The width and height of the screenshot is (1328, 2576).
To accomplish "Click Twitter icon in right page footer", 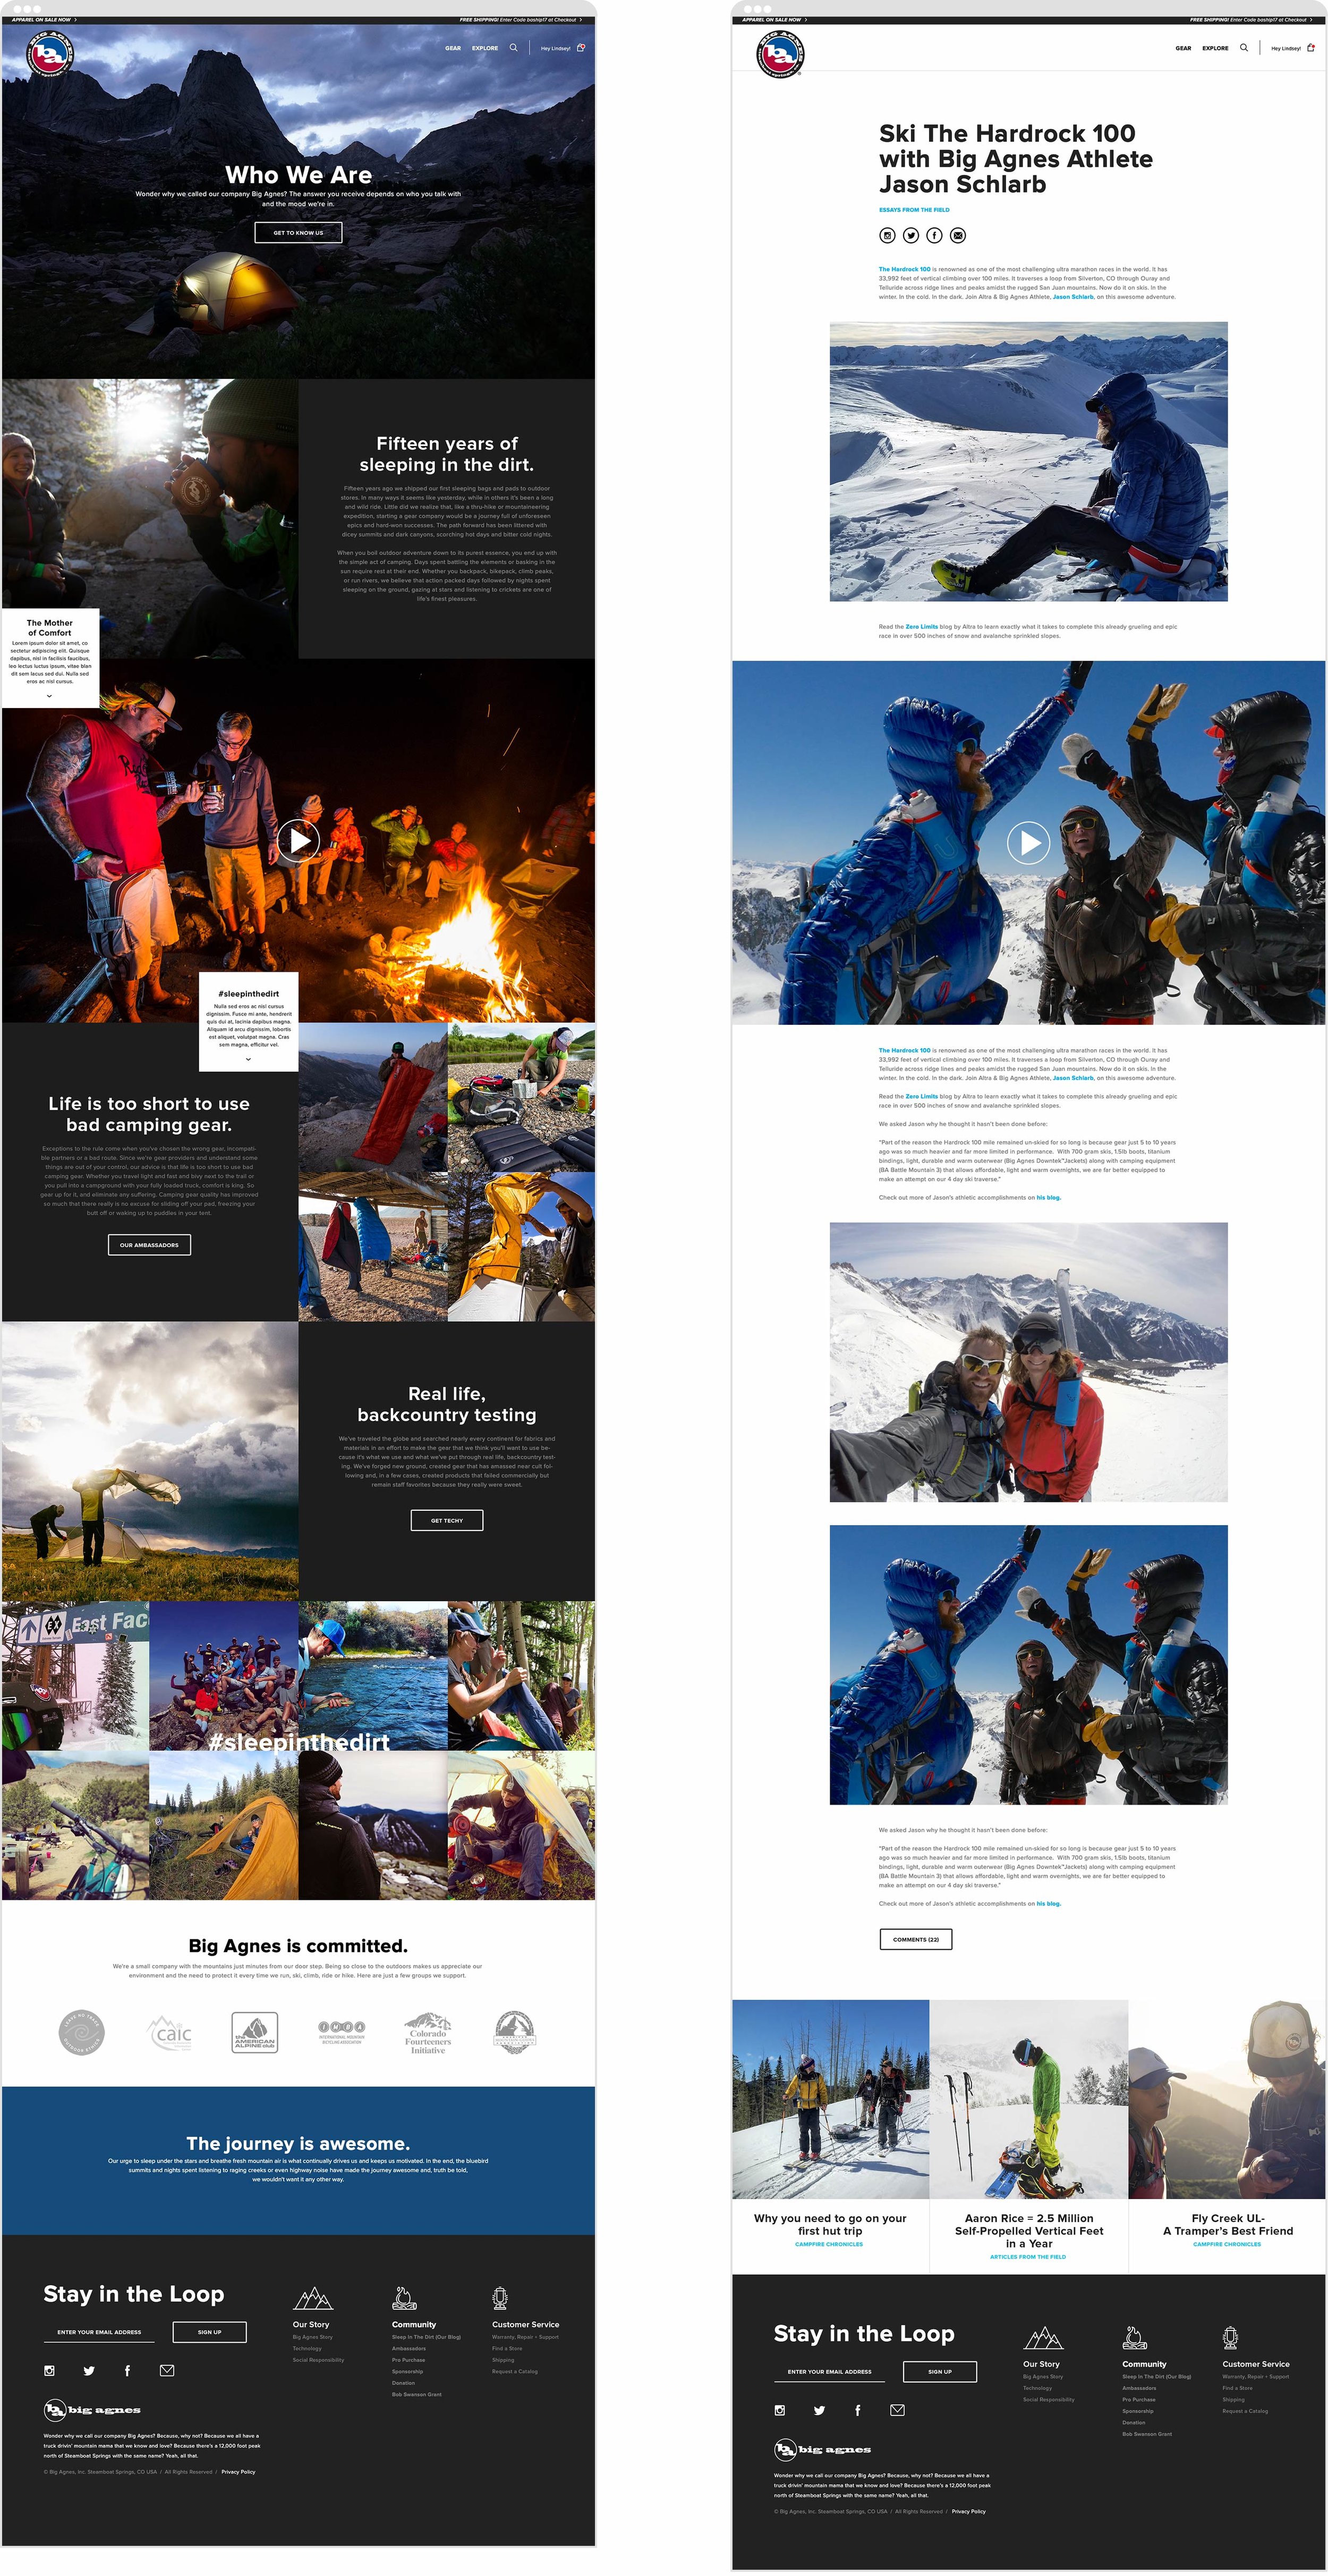I will click(x=820, y=2410).
